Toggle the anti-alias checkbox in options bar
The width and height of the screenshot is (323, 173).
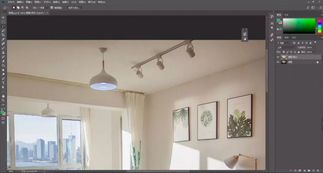[x=52, y=8]
